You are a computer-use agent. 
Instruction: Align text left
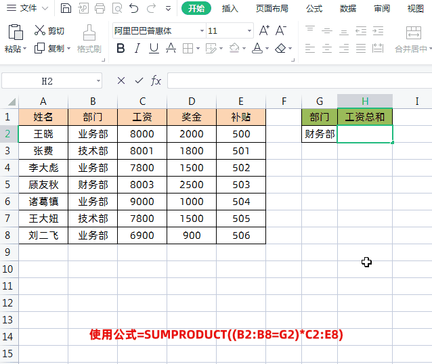pyautogui.click(x=310, y=49)
